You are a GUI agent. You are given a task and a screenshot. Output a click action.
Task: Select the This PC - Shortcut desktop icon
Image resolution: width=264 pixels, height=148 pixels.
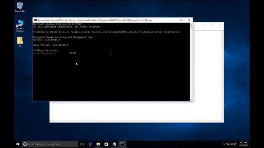20,25
